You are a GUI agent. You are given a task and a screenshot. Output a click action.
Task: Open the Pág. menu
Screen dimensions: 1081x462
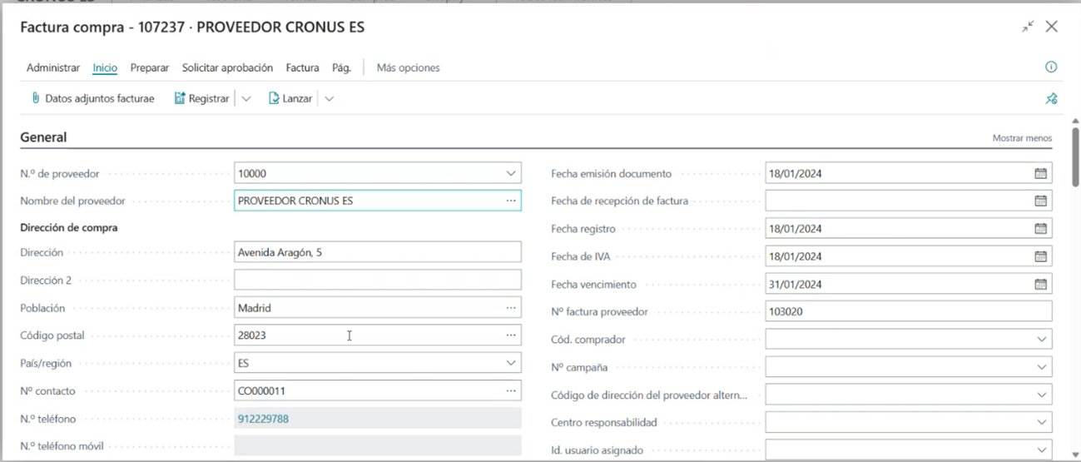coord(342,67)
